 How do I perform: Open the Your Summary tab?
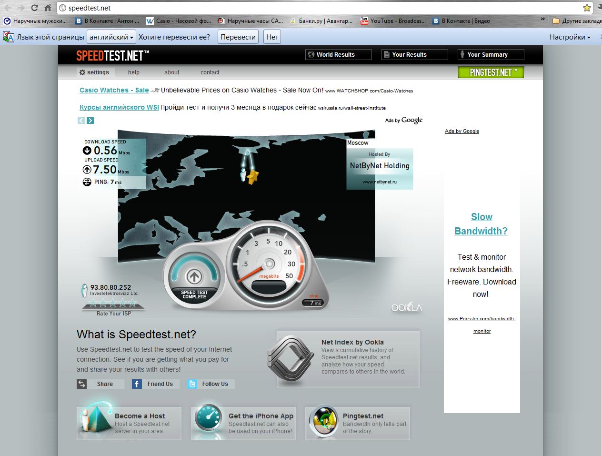coord(491,55)
